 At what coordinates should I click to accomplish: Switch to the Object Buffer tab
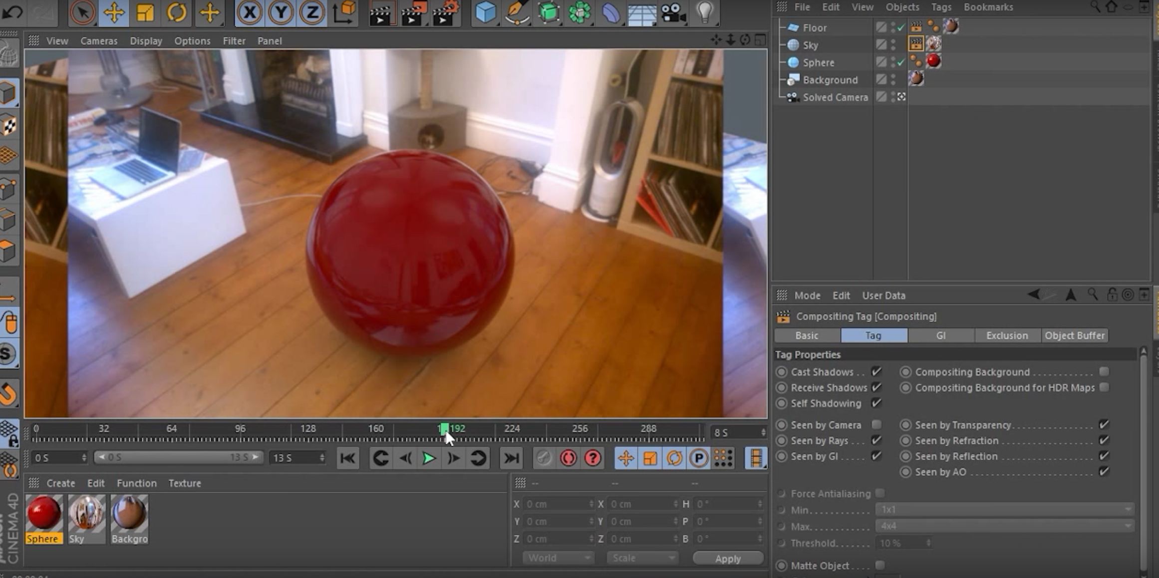click(x=1074, y=335)
